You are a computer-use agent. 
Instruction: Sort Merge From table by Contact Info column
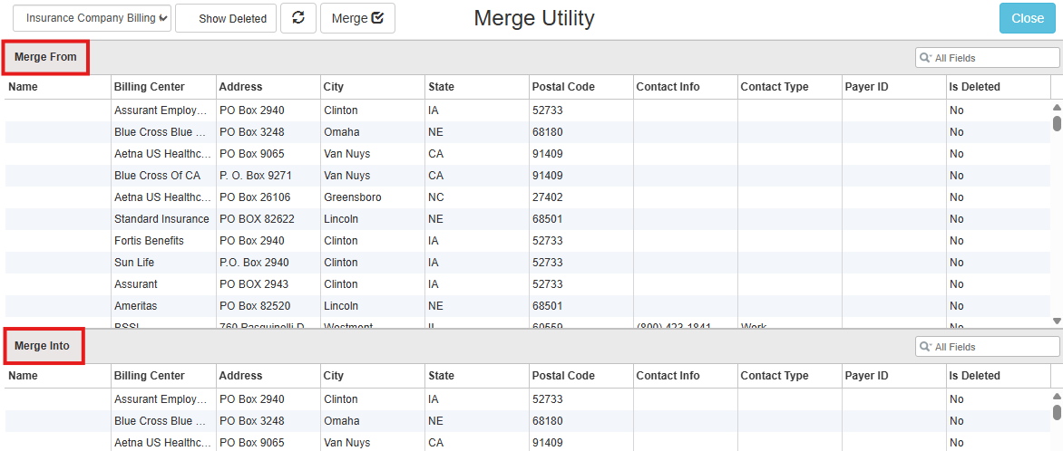(x=686, y=87)
